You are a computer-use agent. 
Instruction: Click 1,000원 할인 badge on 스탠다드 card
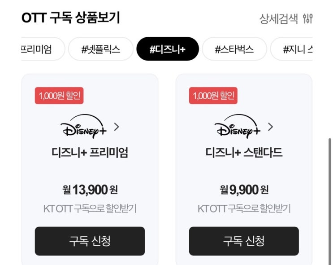pos(213,96)
